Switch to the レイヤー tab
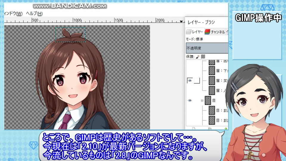The image size is (286, 161). point(195,32)
